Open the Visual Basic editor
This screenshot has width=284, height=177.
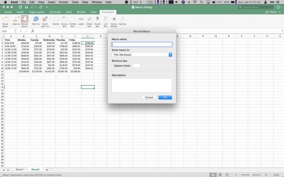5,22
